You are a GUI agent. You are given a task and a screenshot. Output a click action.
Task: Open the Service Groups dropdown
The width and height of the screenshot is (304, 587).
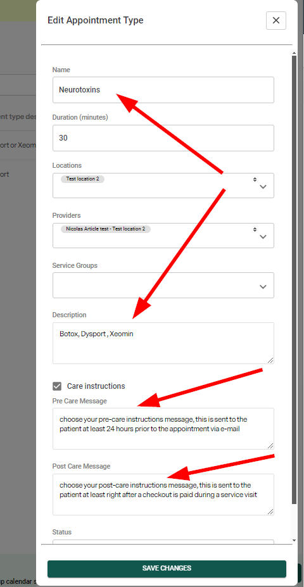pos(163,285)
